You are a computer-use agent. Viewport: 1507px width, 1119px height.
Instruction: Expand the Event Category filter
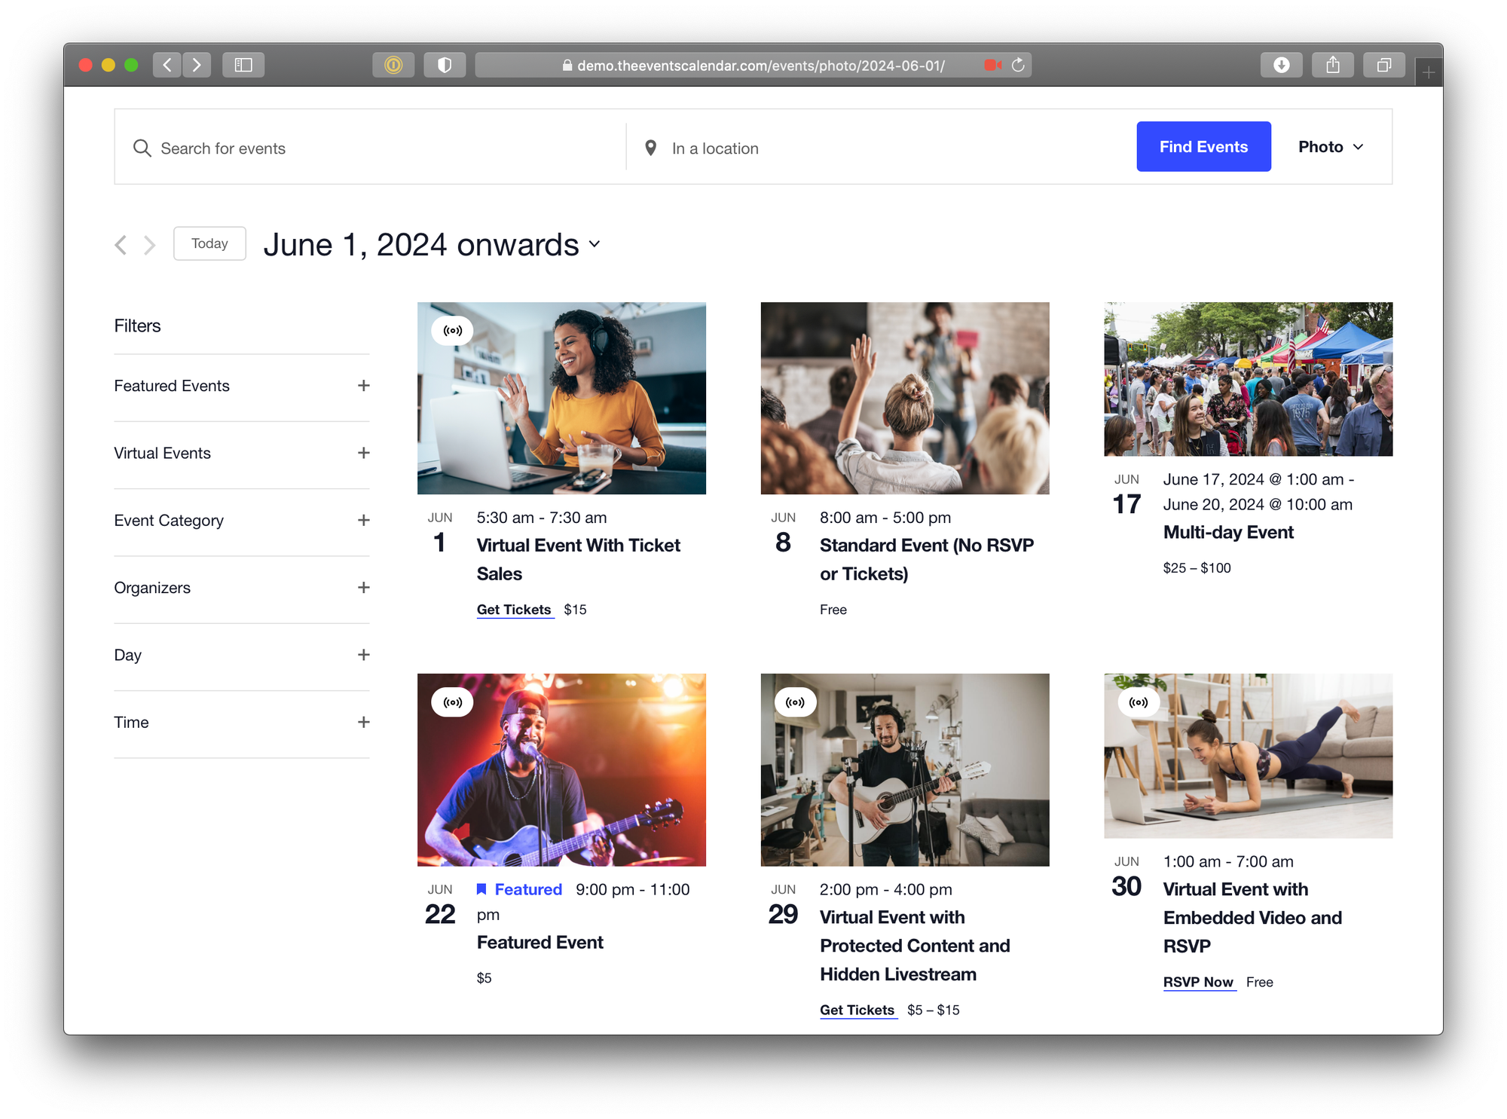click(x=363, y=521)
